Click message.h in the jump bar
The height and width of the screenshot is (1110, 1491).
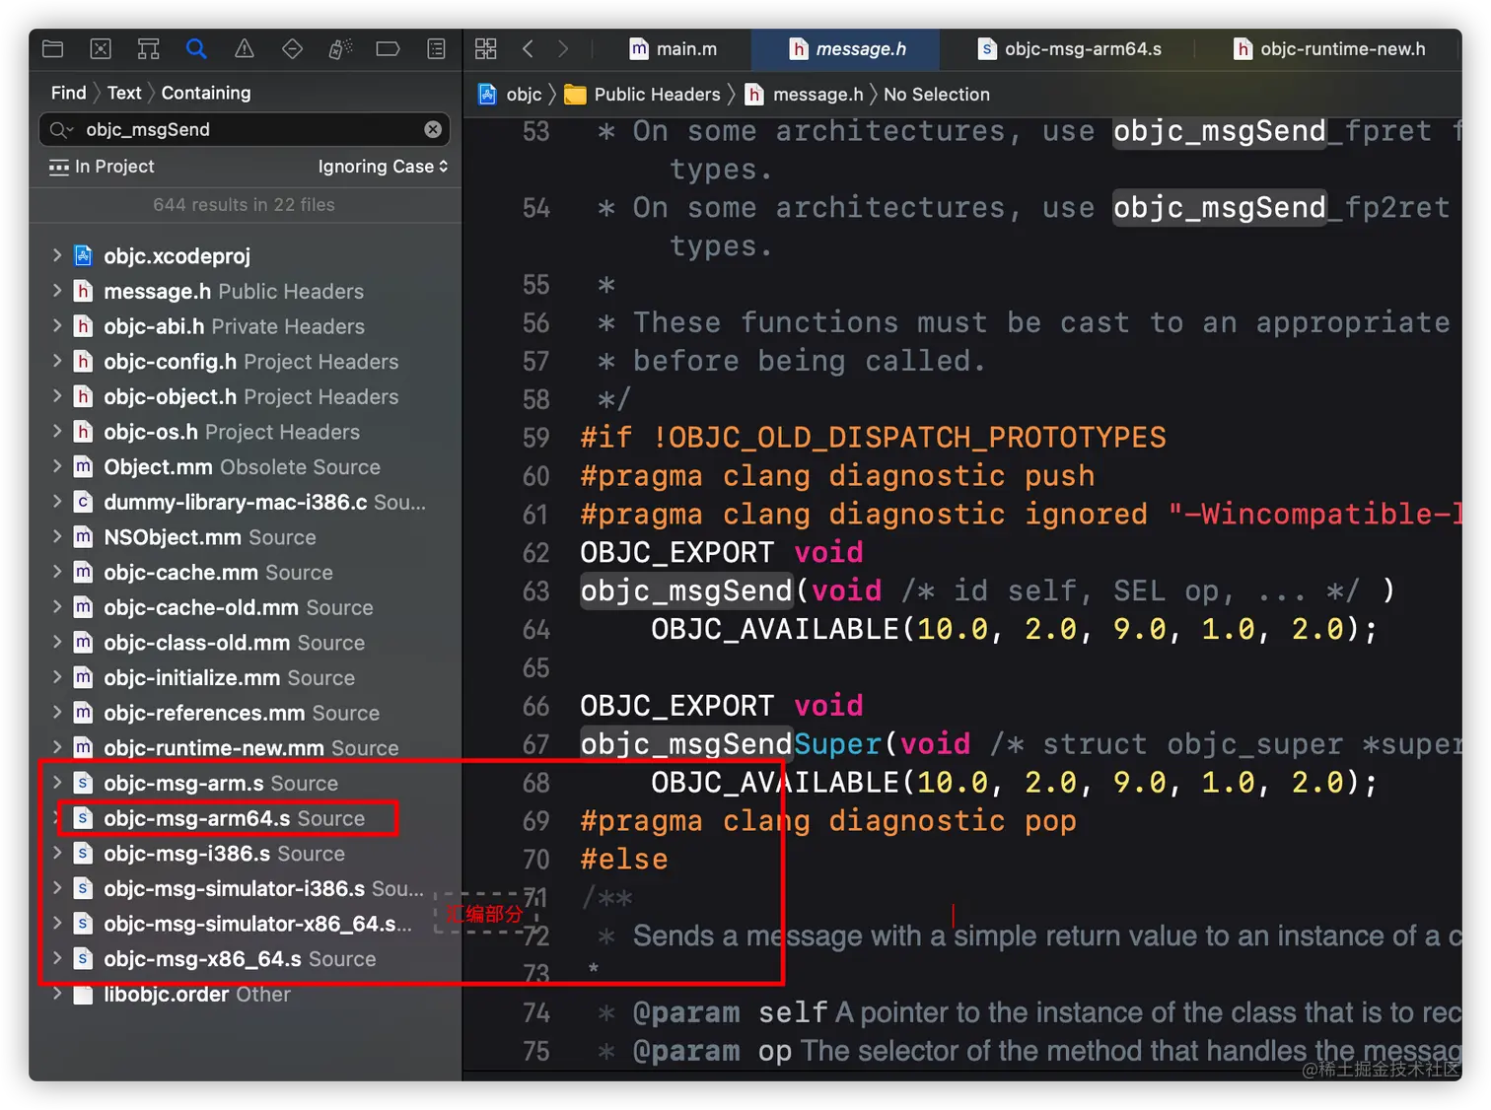804,94
